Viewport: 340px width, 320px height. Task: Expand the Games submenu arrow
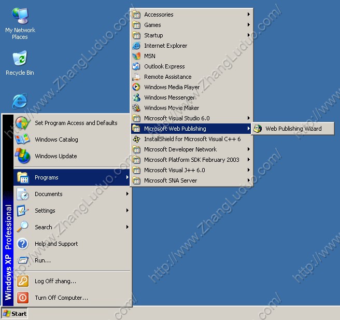[249, 25]
